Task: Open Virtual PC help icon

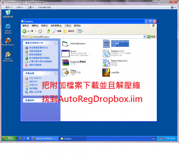Action: point(172,7)
